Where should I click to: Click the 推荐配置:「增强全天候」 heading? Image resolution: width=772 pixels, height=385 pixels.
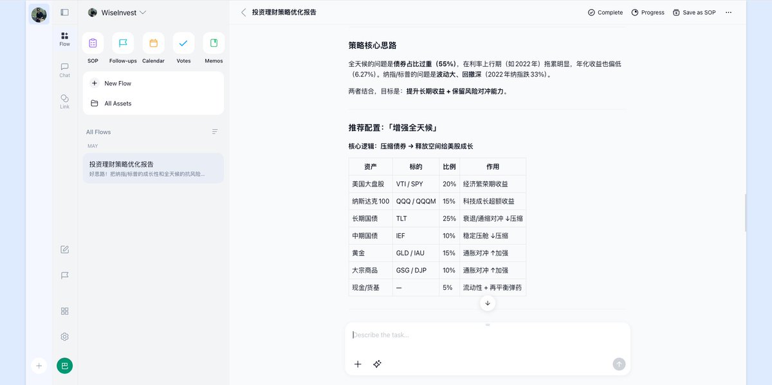[393, 128]
